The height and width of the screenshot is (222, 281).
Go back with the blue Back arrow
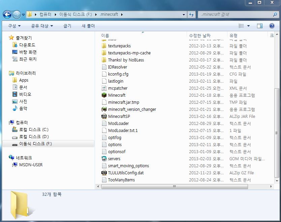coord(7,14)
